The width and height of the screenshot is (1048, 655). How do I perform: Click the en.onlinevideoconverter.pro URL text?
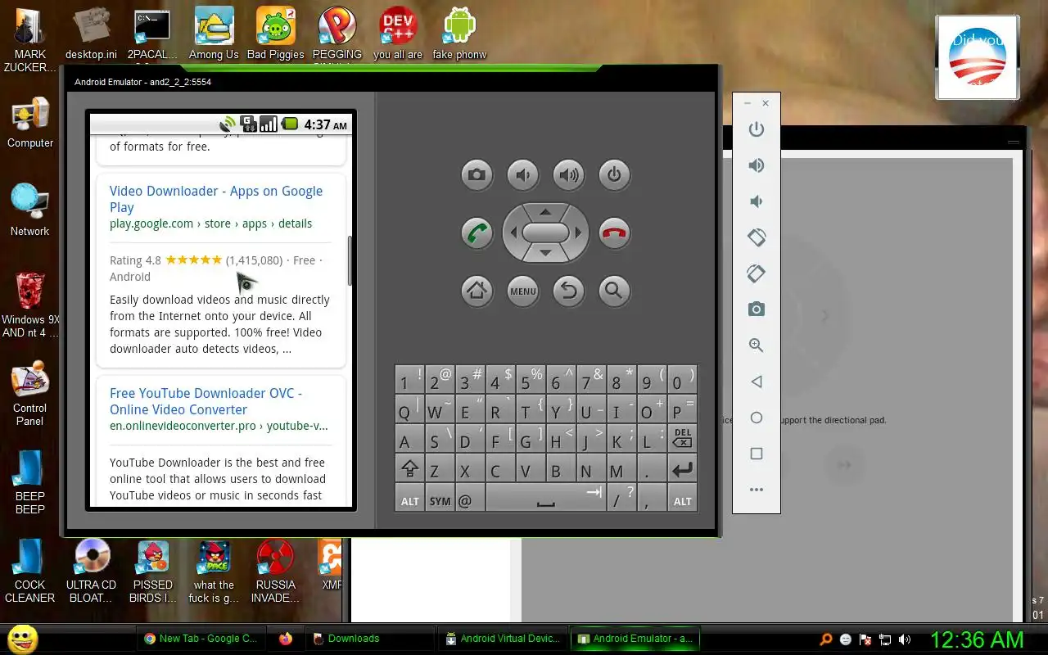pos(219,426)
